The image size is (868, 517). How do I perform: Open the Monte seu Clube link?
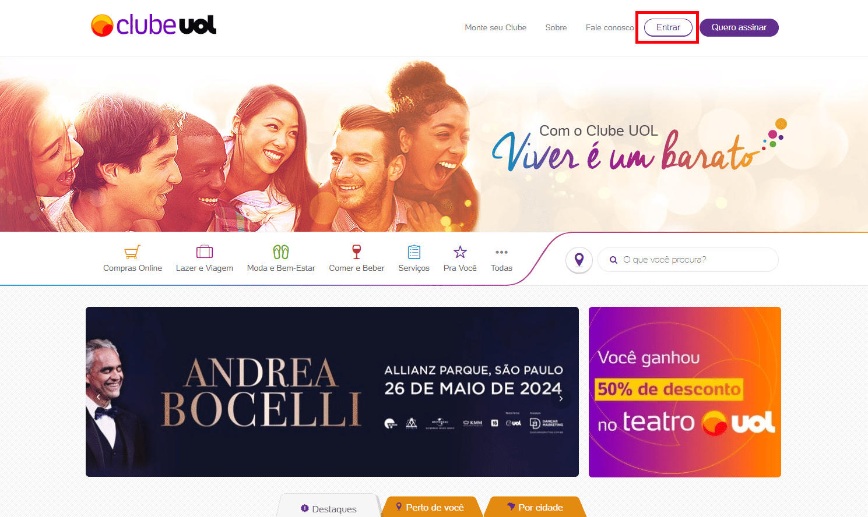tap(496, 27)
